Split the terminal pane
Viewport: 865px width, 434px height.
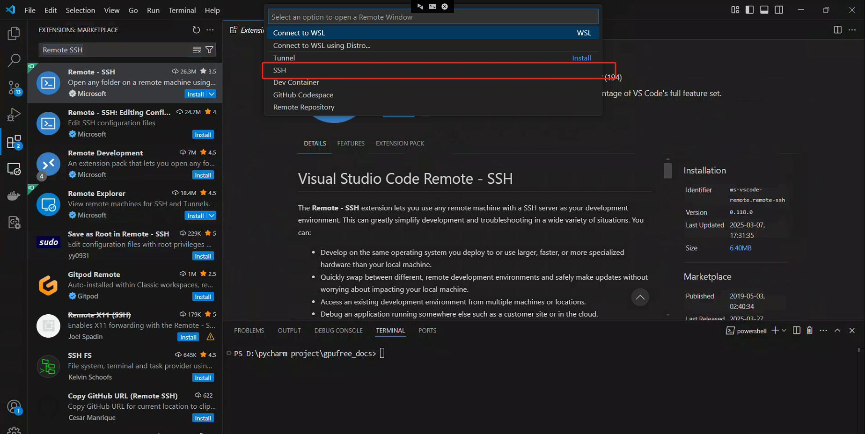797,331
